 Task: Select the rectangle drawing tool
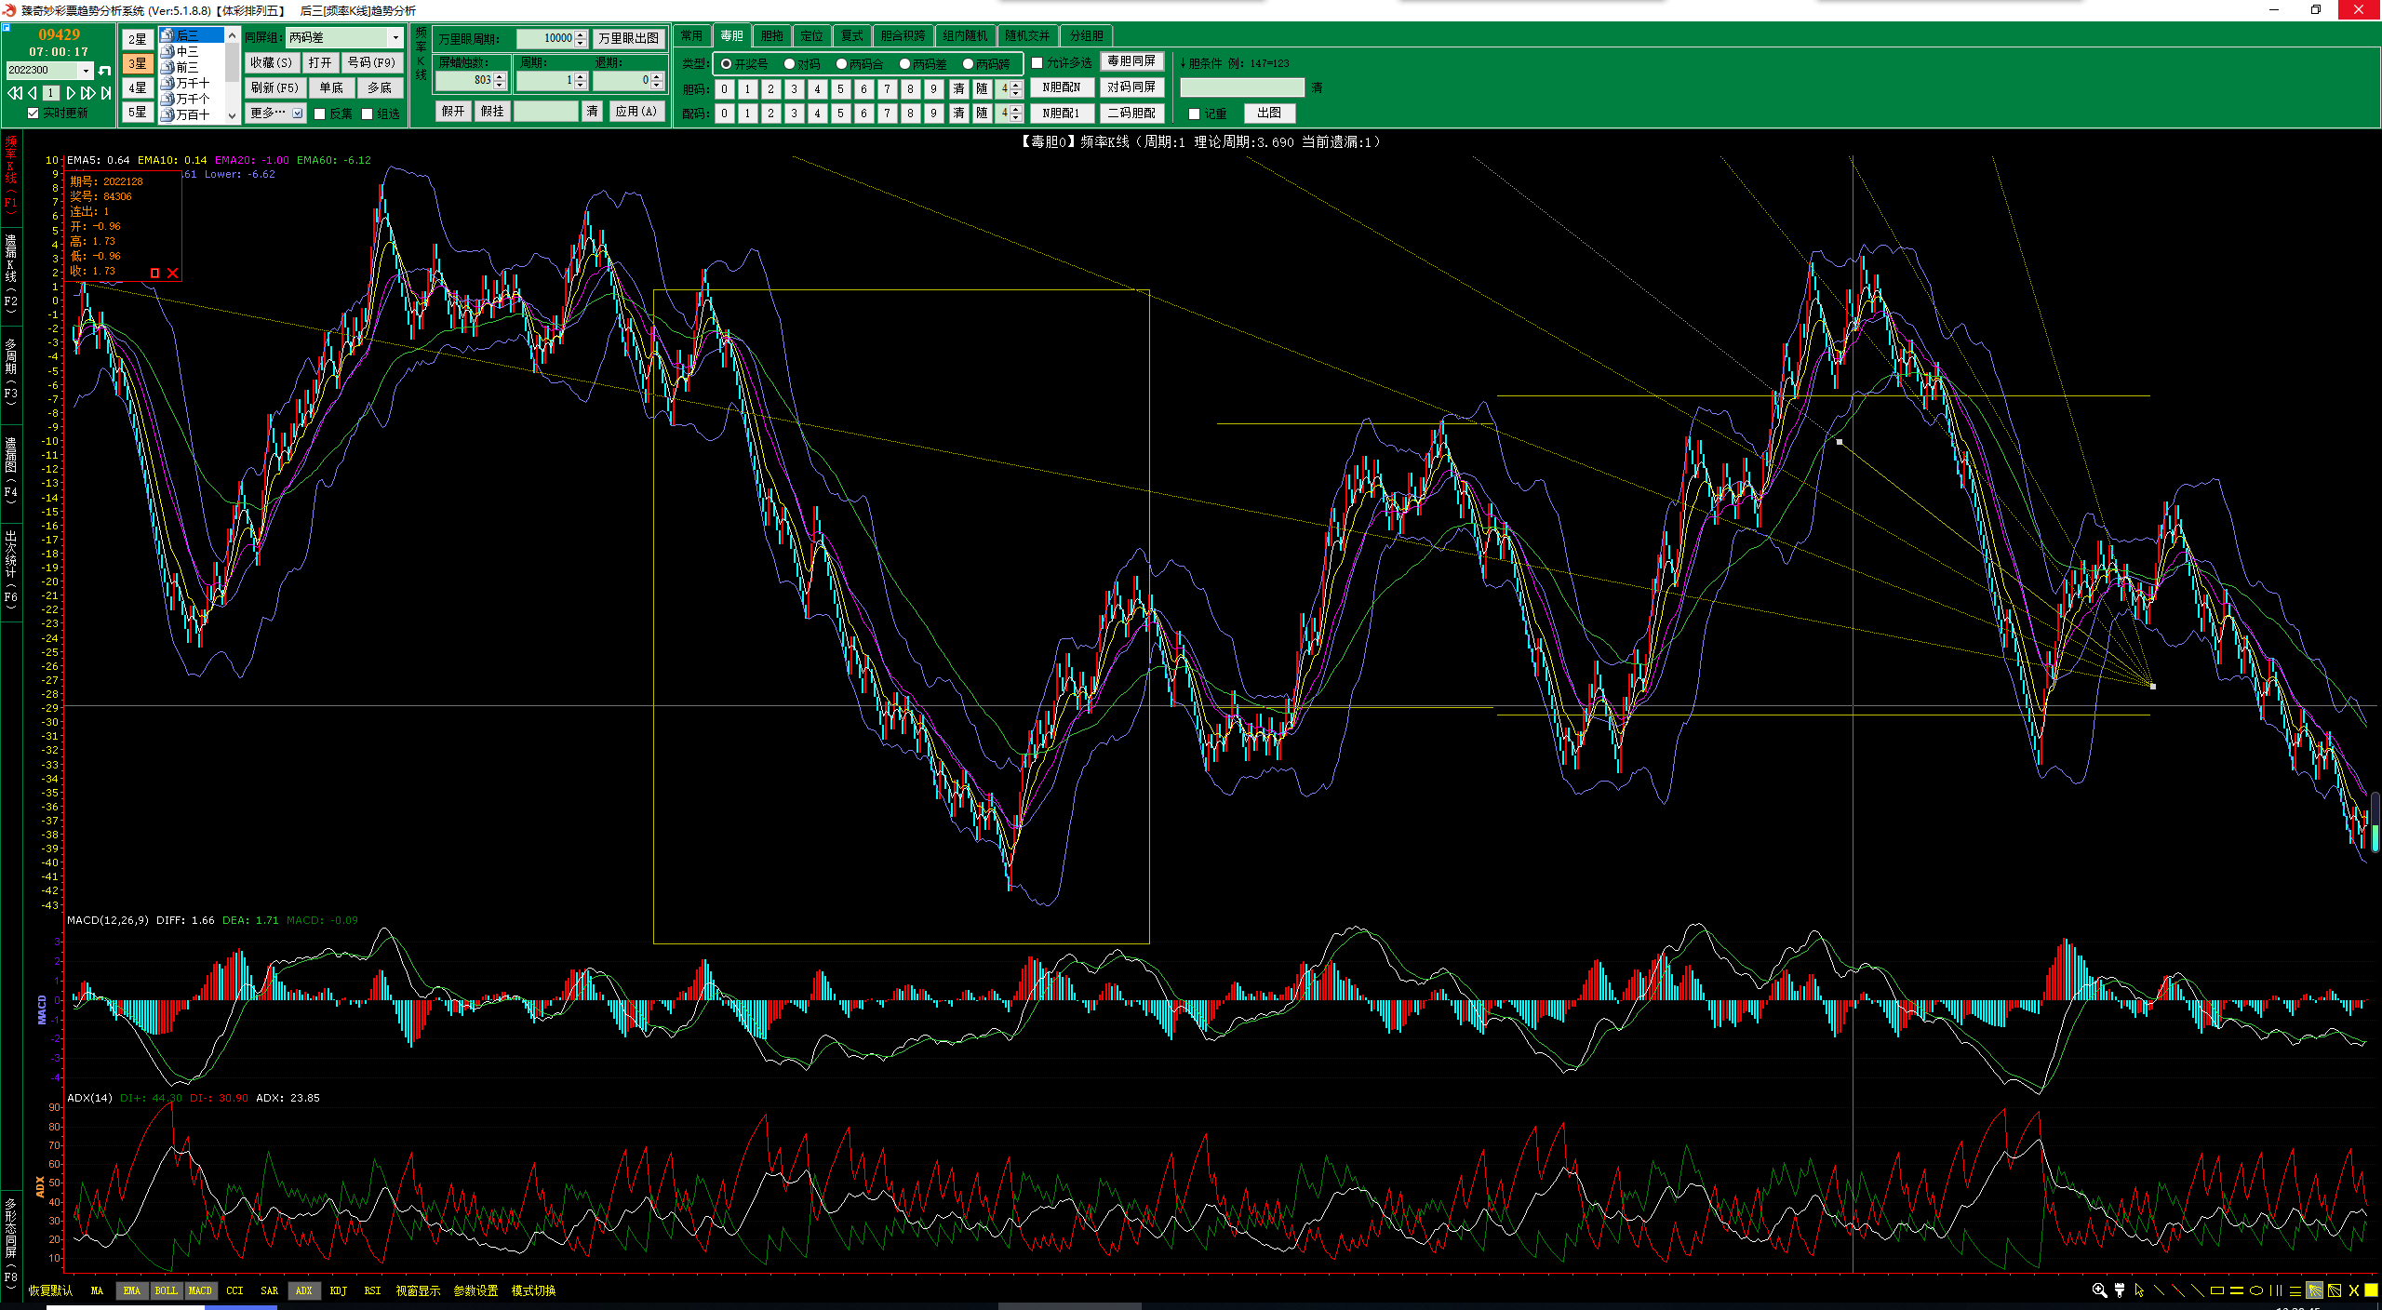click(2217, 1290)
